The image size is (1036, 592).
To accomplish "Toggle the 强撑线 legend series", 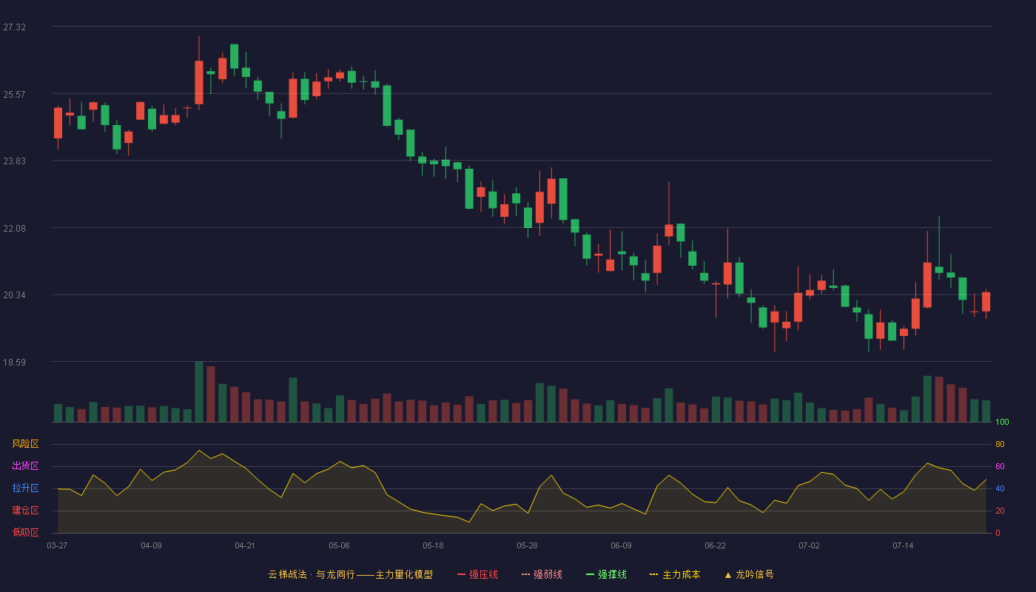I will (x=606, y=574).
